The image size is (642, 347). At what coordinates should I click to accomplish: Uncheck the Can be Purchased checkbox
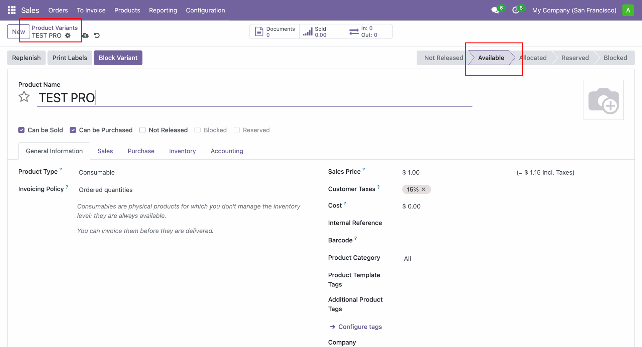(73, 130)
